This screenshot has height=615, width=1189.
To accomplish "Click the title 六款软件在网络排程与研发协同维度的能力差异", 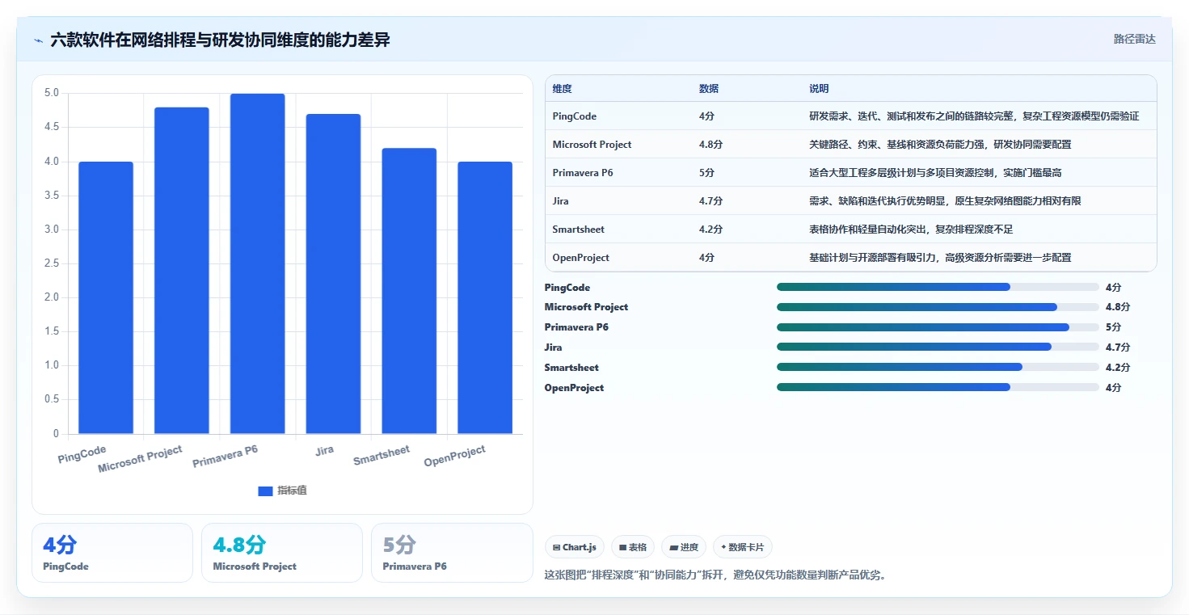I will pyautogui.click(x=221, y=40).
